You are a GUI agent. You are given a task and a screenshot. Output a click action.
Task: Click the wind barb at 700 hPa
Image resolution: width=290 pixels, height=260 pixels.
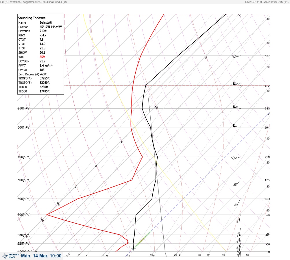tap(239, 219)
